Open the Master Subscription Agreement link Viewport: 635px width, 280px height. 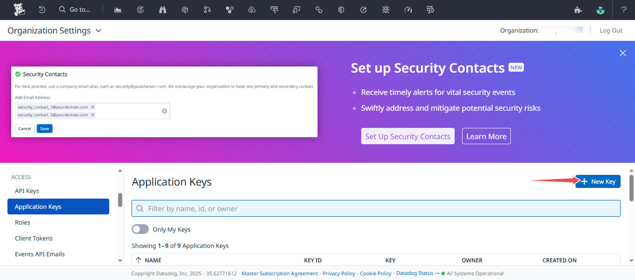coord(279,273)
